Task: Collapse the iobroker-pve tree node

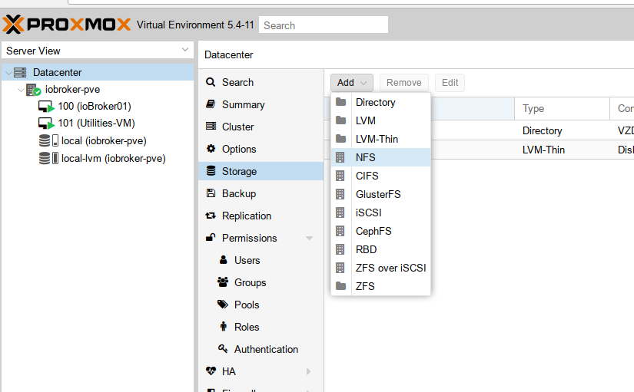Action: (x=21, y=90)
